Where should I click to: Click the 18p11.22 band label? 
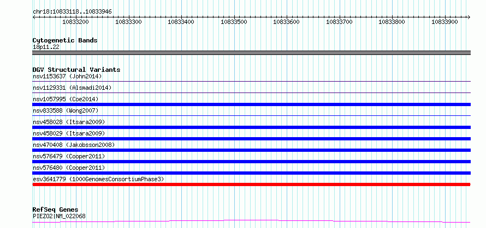click(46, 47)
